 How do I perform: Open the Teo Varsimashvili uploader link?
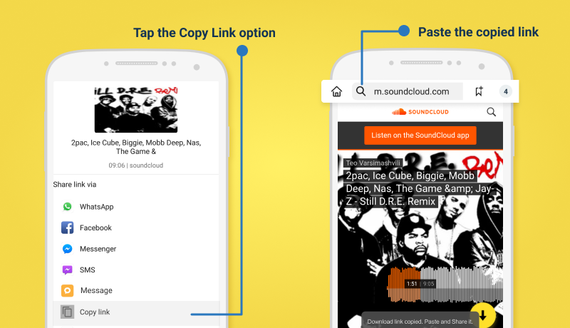pos(373,163)
